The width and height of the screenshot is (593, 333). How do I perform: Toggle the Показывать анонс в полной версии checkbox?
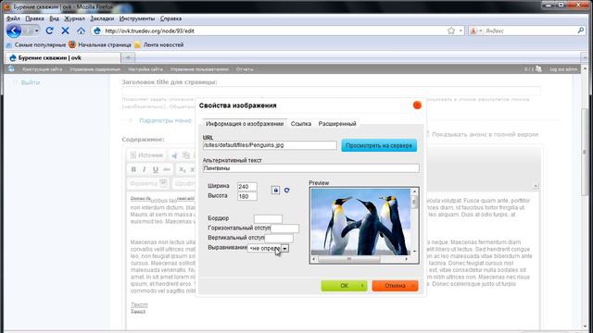pos(428,134)
